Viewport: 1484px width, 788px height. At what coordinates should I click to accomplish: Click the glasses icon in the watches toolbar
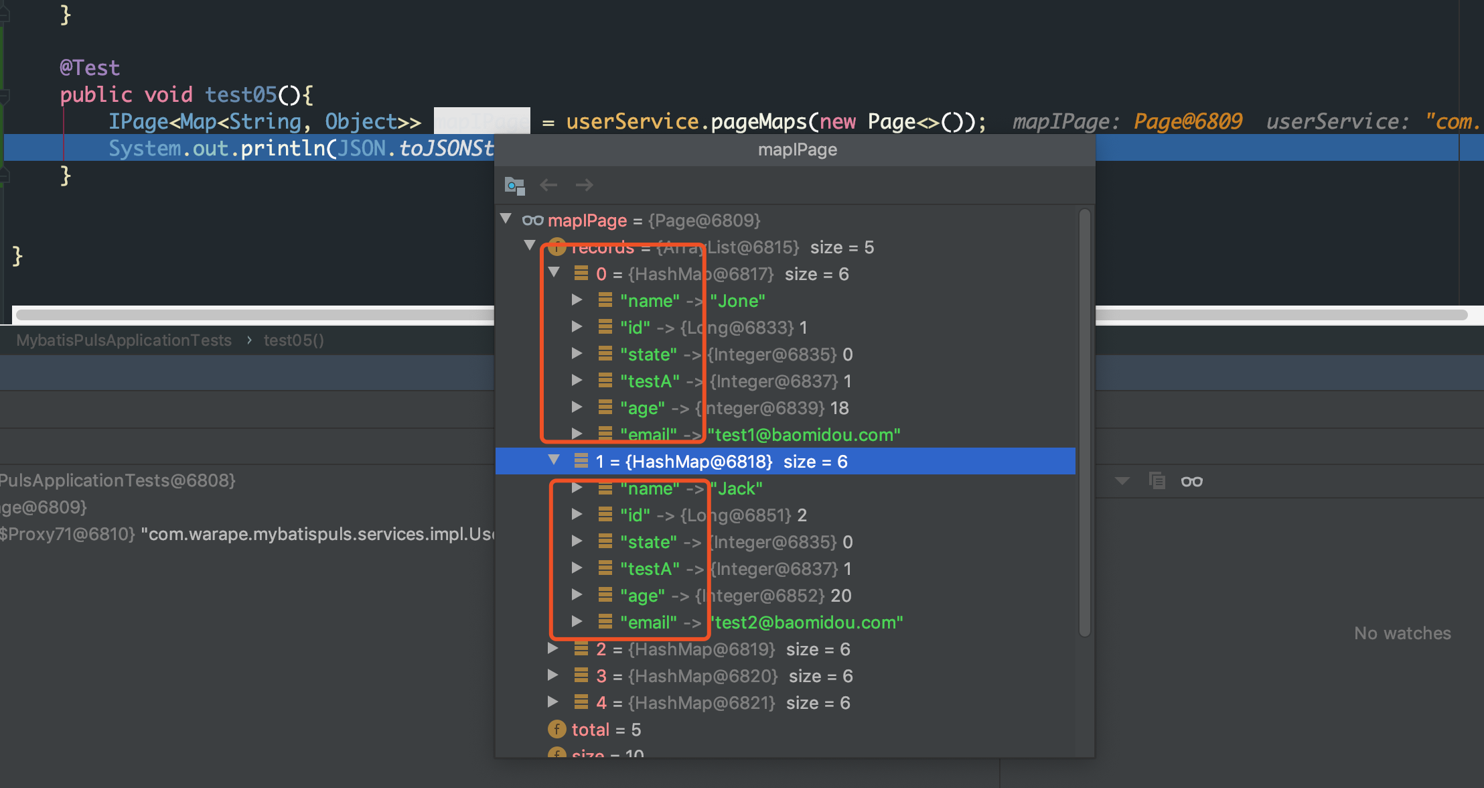coord(1191,481)
